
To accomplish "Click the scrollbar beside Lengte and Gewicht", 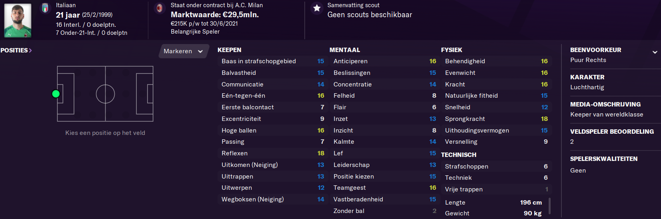I will tap(550, 206).
